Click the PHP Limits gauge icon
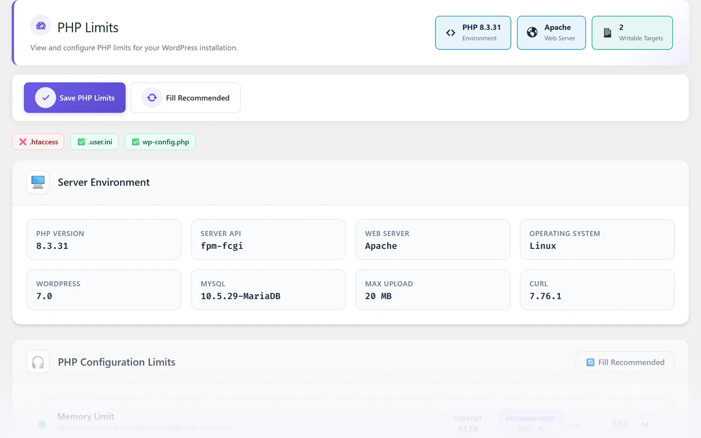 (41, 25)
